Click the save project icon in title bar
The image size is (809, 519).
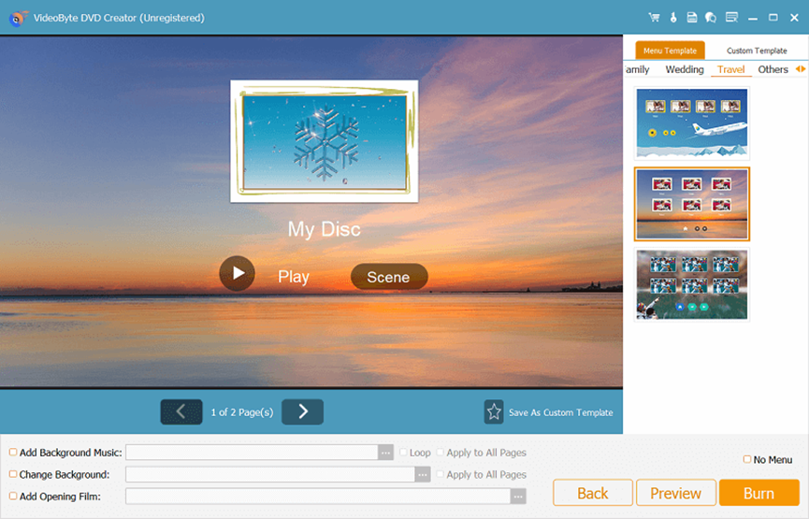[x=691, y=18]
